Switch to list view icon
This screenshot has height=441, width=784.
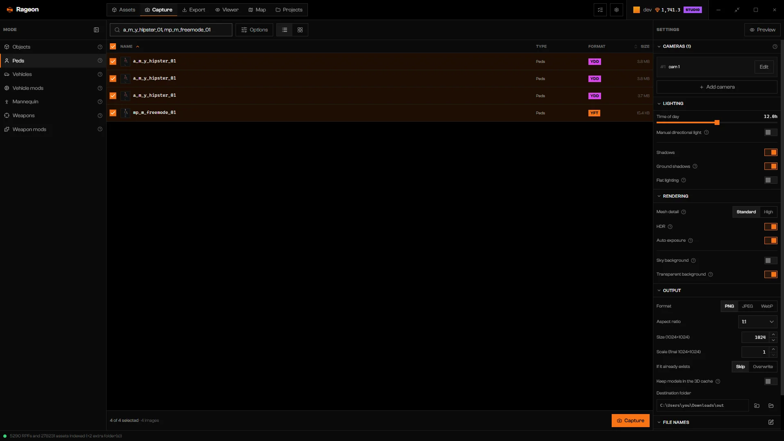click(285, 30)
